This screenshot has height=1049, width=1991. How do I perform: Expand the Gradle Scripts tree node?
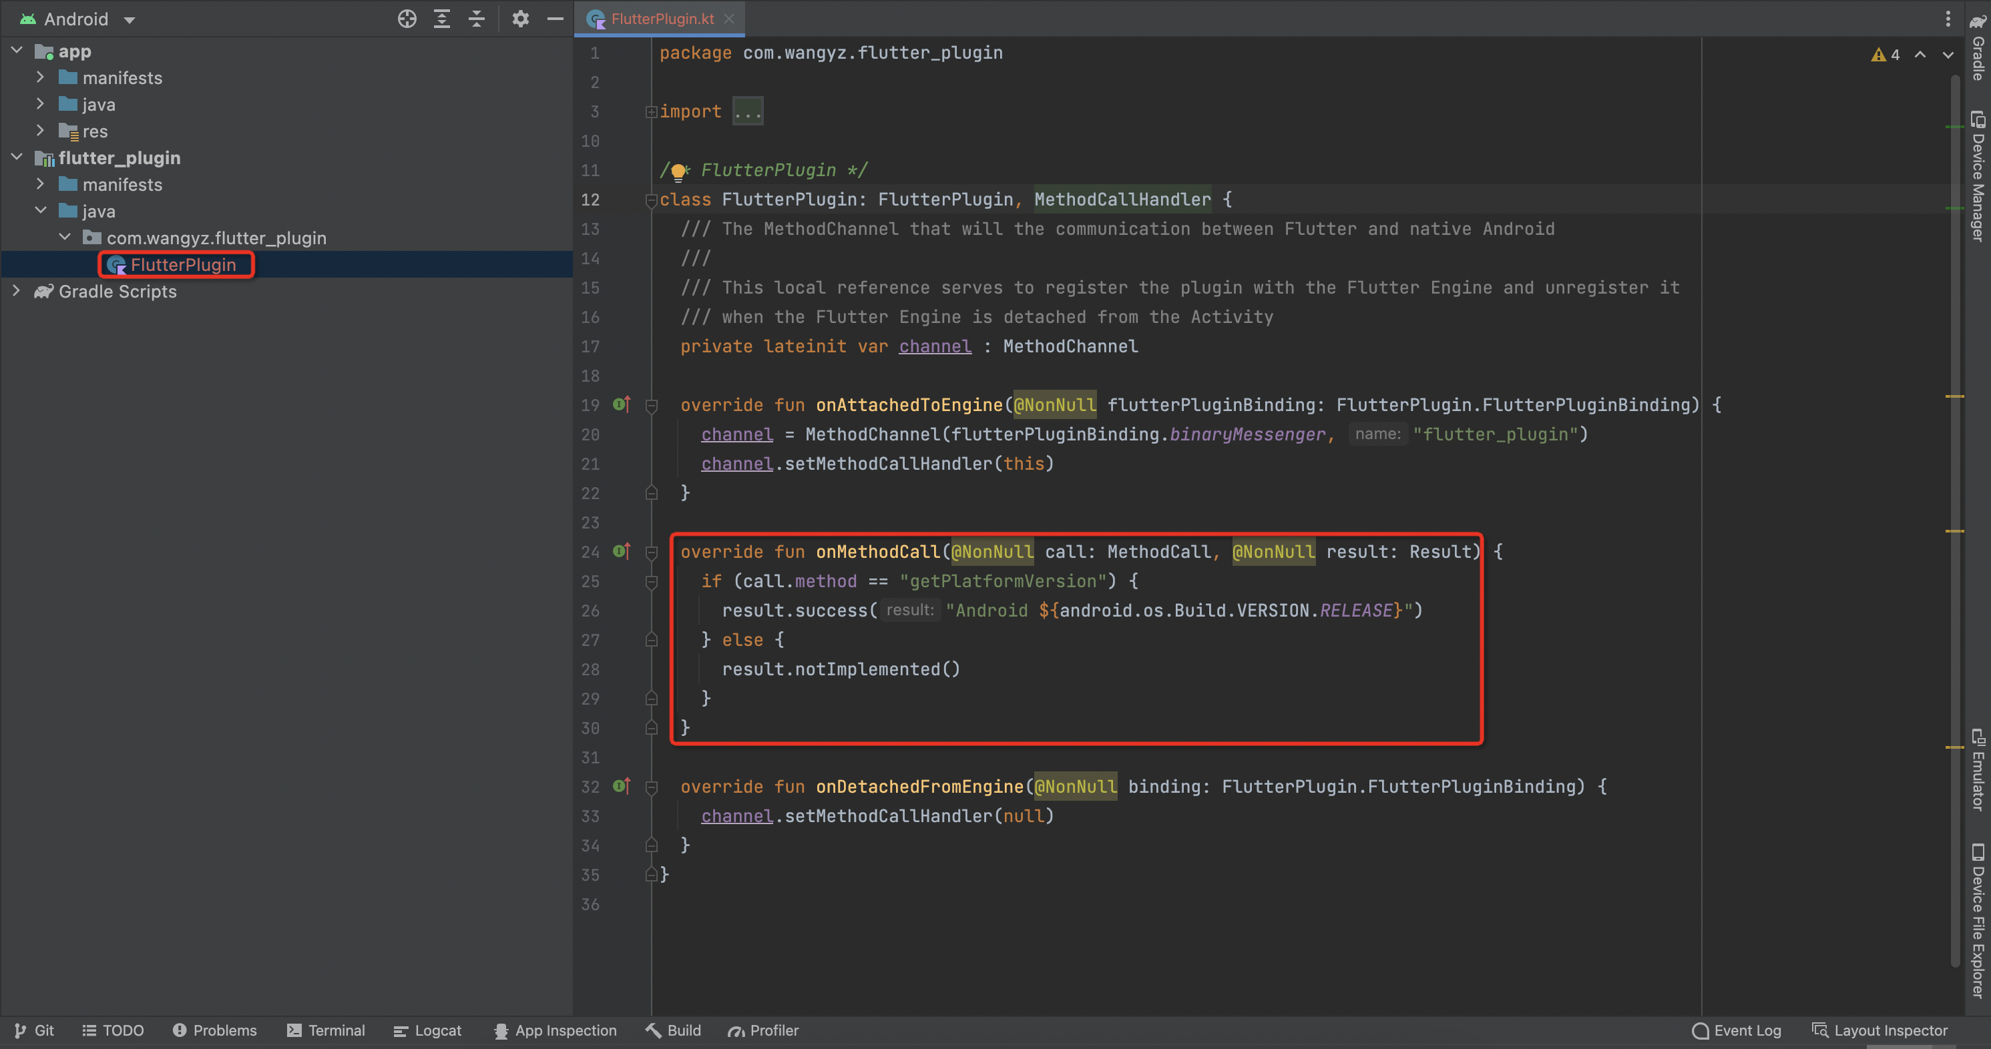(16, 291)
